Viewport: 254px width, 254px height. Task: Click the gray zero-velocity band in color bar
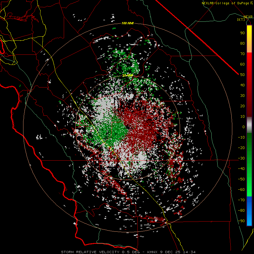pyautogui.click(x=249, y=125)
